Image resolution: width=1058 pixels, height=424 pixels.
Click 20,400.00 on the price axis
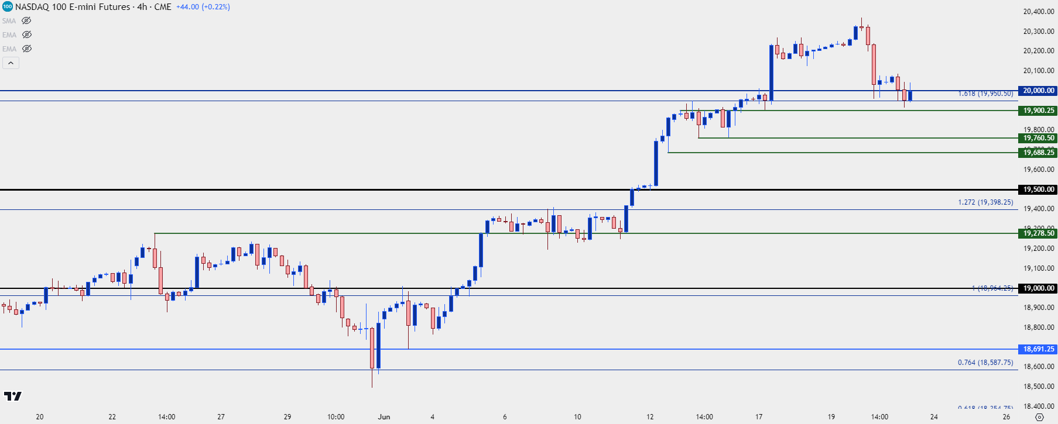point(1039,12)
